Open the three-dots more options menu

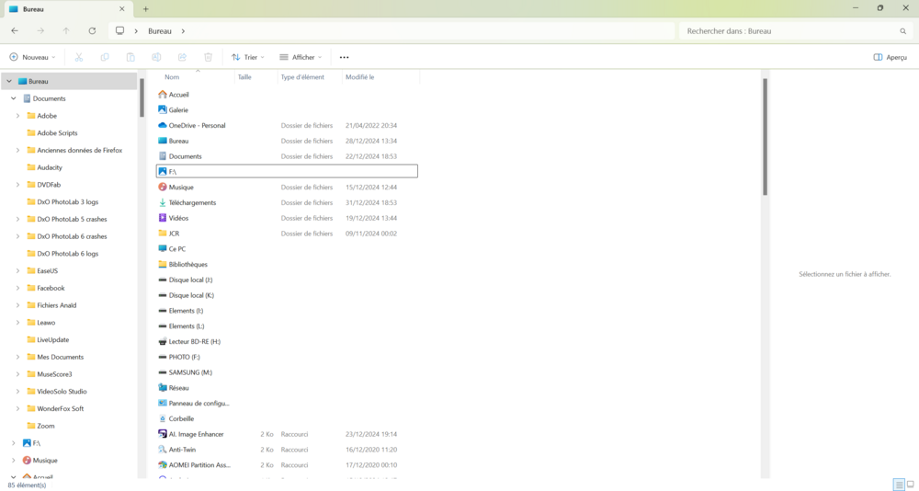point(344,57)
